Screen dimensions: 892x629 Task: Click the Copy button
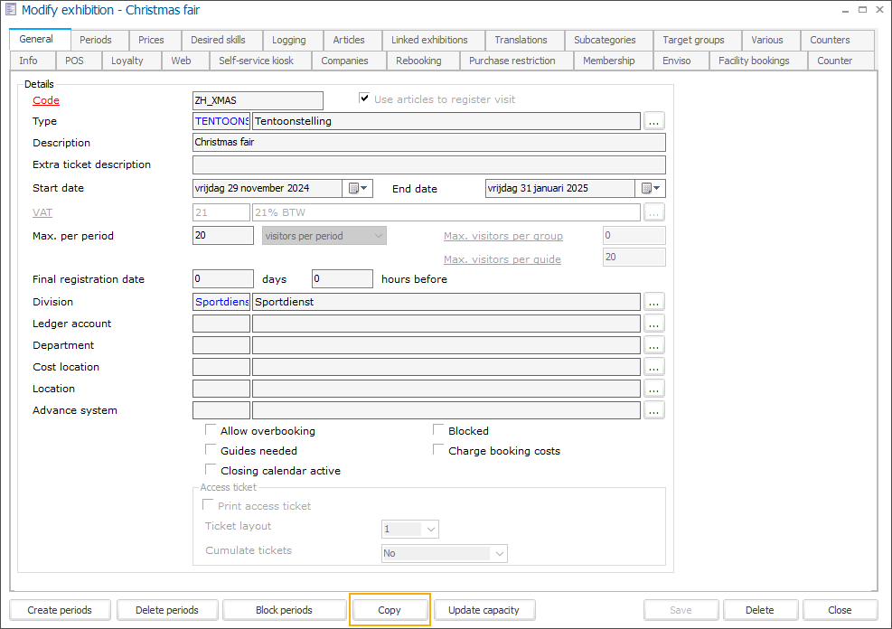[390, 610]
